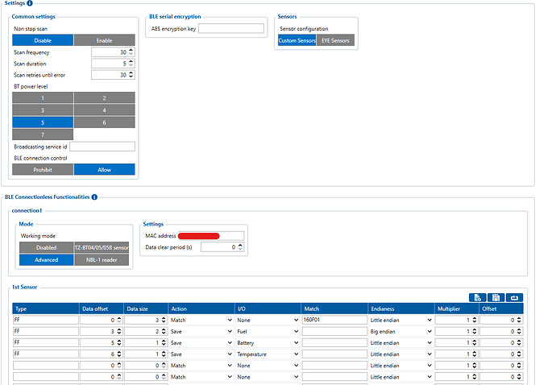Click Scan duration stepper arrows

(131, 64)
